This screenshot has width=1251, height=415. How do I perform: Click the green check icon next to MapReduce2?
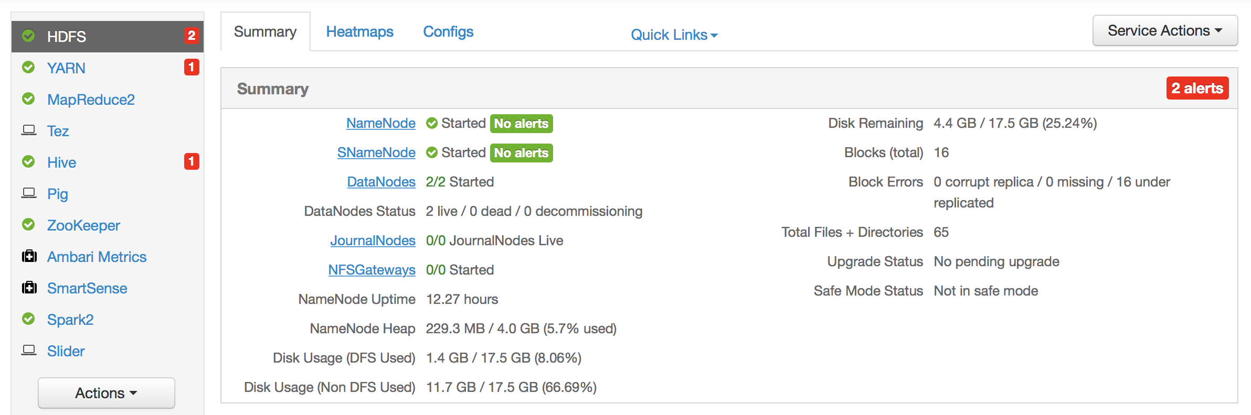(x=29, y=99)
